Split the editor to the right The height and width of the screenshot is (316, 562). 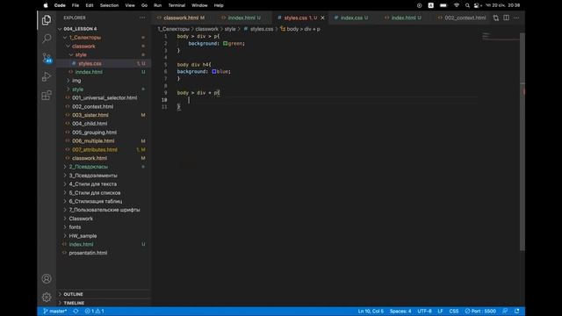pyautogui.click(x=506, y=18)
